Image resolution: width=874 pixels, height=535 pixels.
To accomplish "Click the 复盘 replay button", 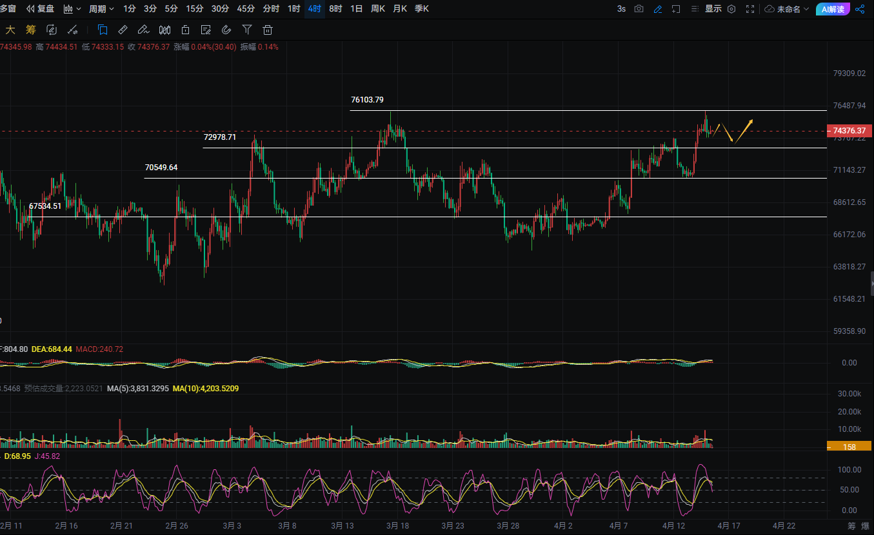I will (x=40, y=9).
